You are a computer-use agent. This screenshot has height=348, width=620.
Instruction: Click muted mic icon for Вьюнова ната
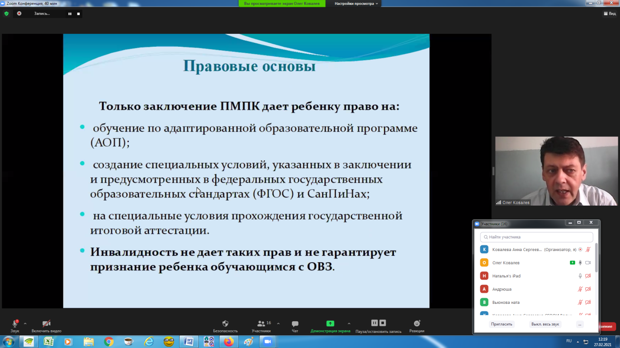580,302
